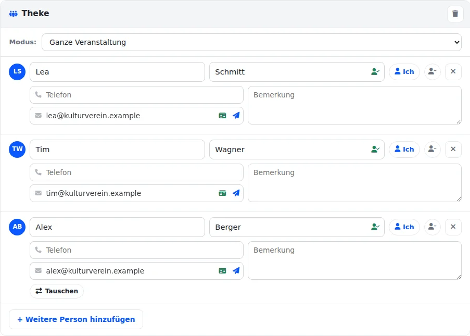Image resolution: width=470 pixels, height=336 pixels.
Task: Focus the first name field containing Lea
Action: tap(117, 72)
